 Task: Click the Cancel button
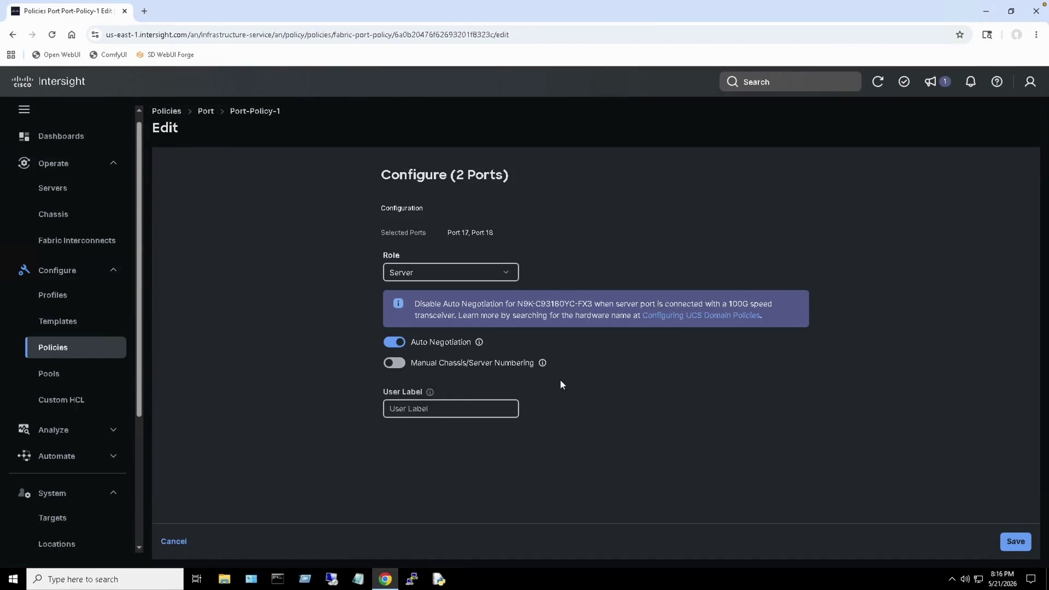click(x=174, y=542)
